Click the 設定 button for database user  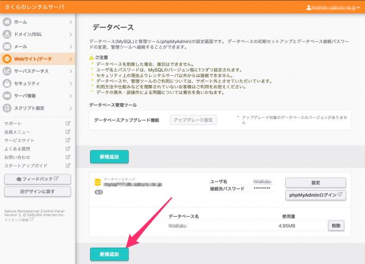click(315, 182)
